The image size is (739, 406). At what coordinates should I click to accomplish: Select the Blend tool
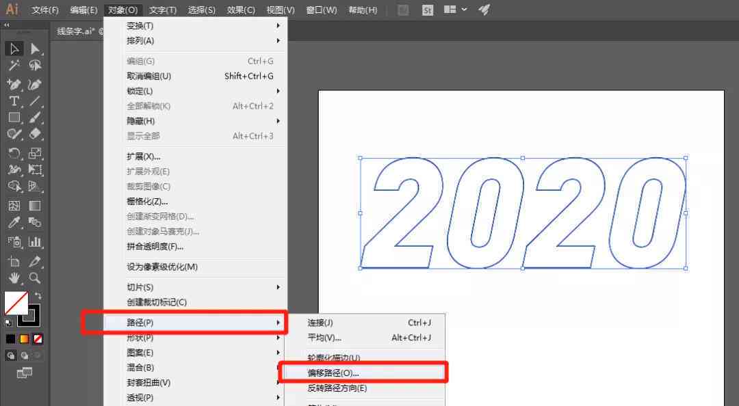point(35,222)
